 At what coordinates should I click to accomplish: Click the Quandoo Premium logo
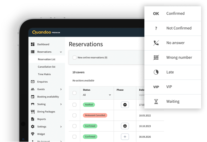coord(46,32)
